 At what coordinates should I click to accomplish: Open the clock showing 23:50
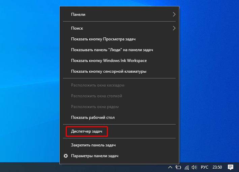click(x=217, y=167)
